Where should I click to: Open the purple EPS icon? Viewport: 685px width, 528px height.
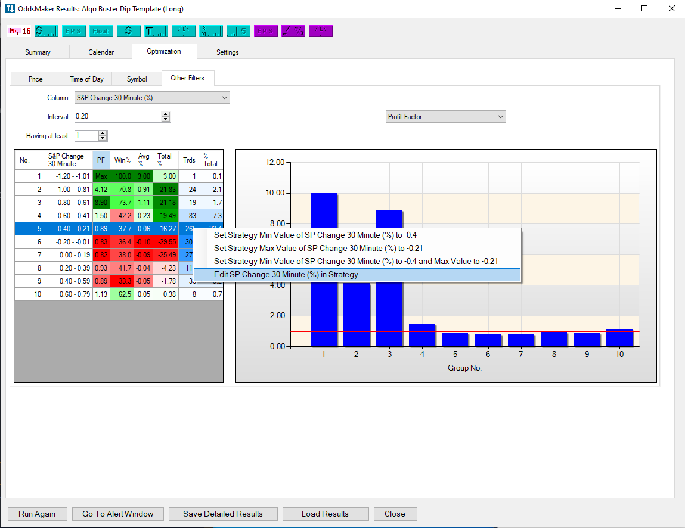pyautogui.click(x=265, y=30)
